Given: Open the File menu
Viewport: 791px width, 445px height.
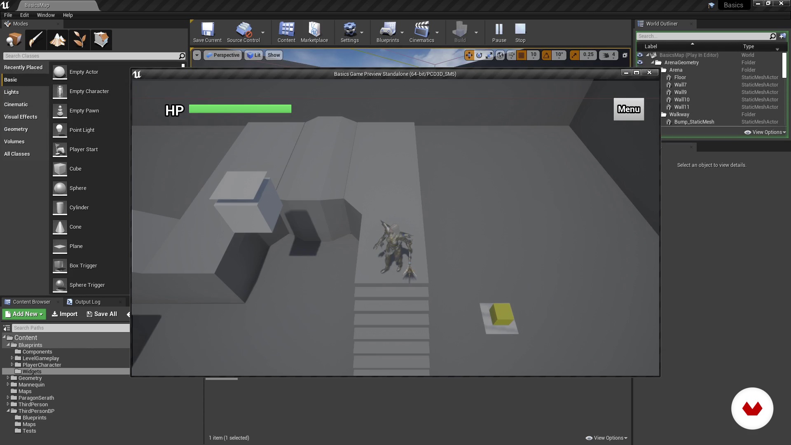Looking at the screenshot, I should (x=8, y=15).
